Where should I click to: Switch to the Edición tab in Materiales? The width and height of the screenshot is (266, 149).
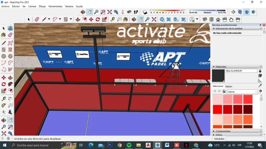click(x=229, y=87)
